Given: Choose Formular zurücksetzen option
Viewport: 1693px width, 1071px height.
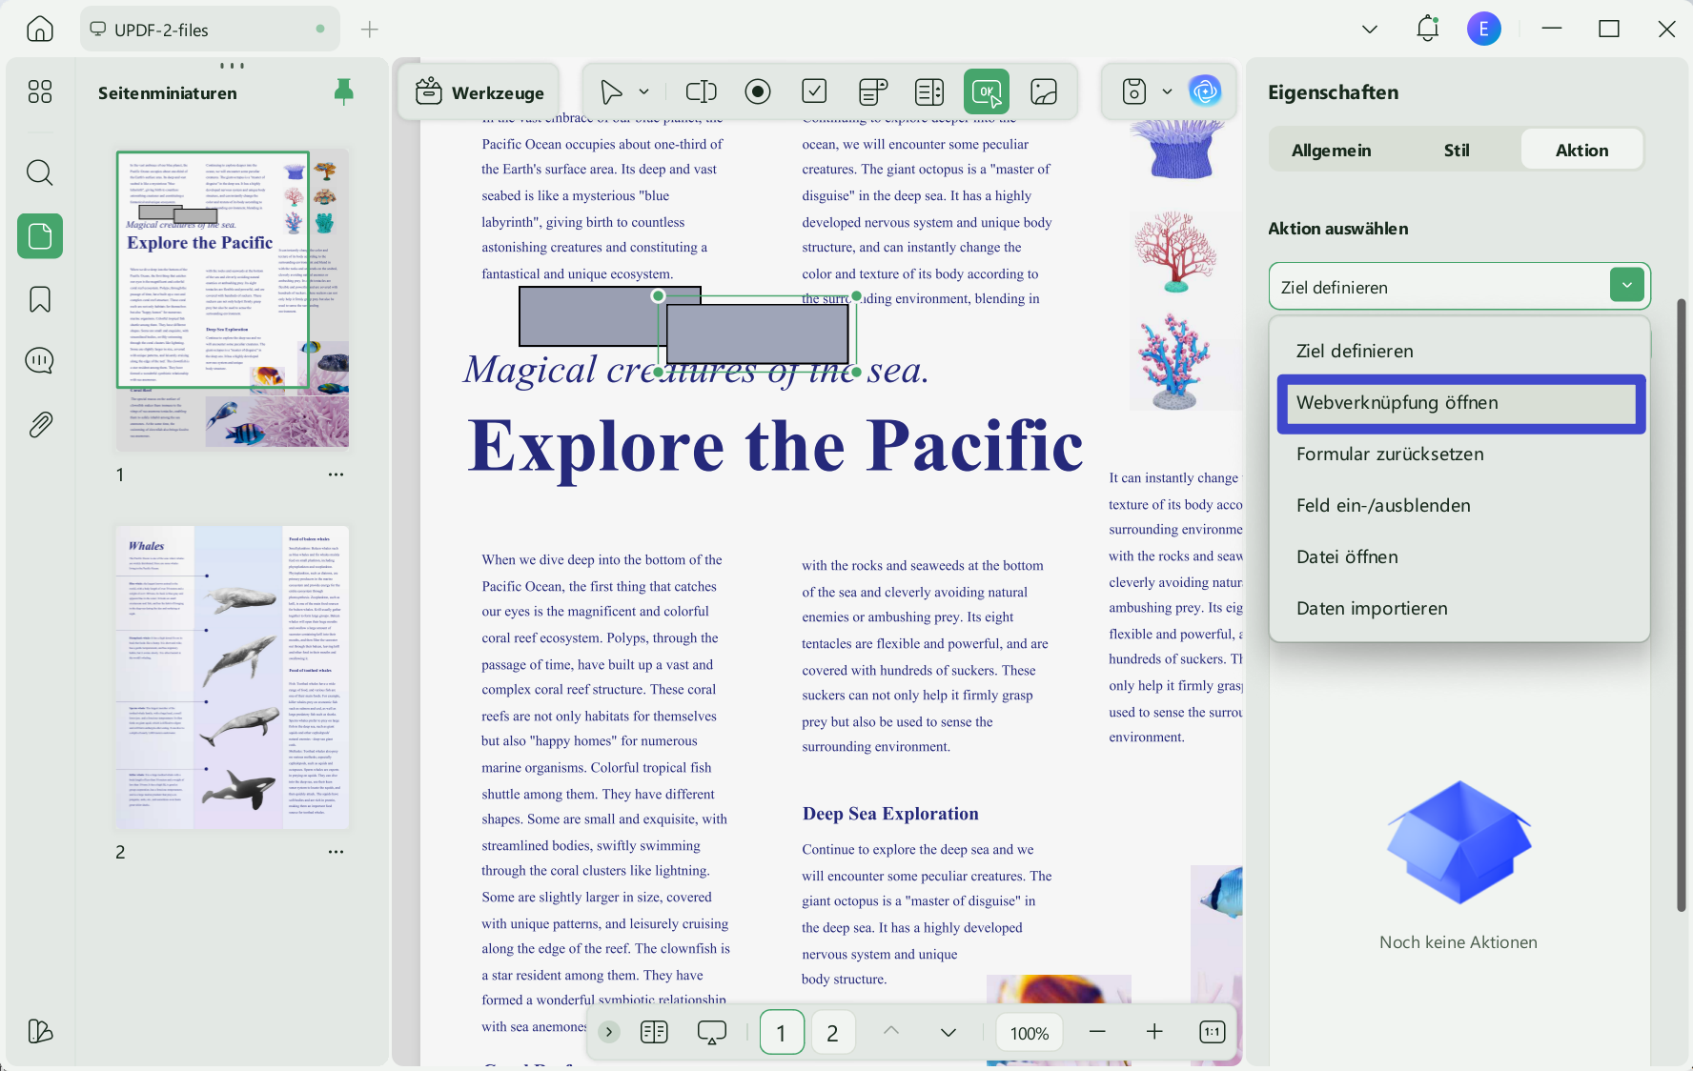Looking at the screenshot, I should (x=1459, y=454).
